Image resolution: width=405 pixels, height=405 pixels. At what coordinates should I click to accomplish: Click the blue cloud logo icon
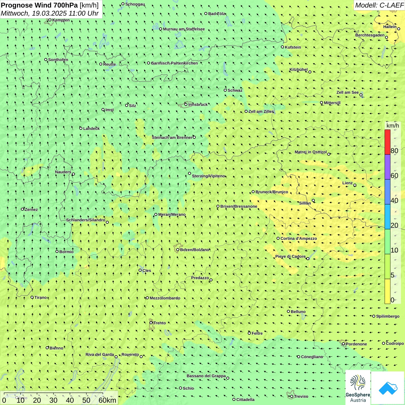coord(388,388)
